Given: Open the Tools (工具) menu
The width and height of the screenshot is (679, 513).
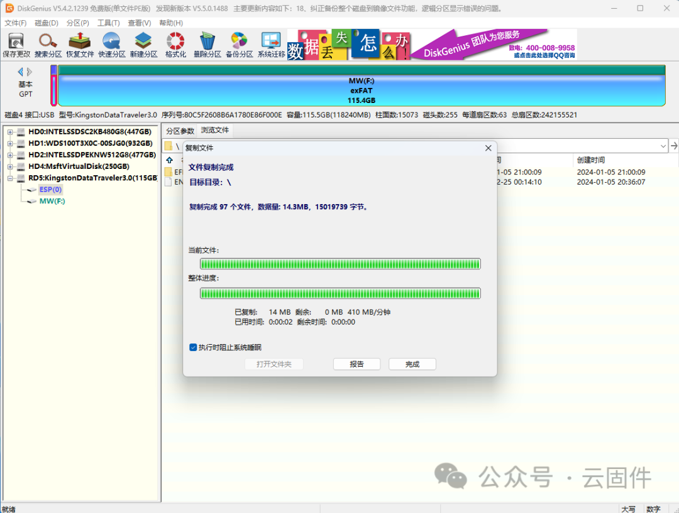Looking at the screenshot, I should pos(108,23).
